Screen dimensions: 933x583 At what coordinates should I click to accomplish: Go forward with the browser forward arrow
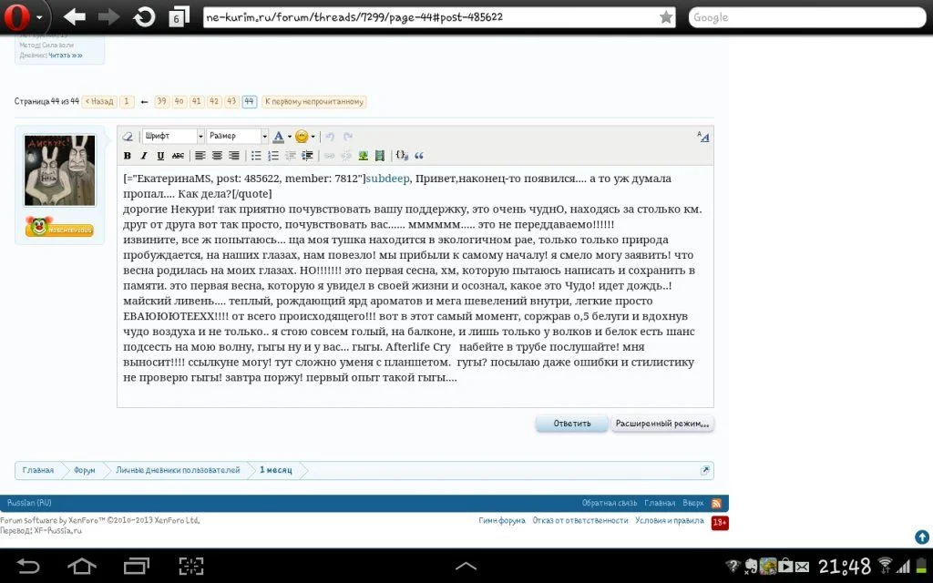[109, 16]
